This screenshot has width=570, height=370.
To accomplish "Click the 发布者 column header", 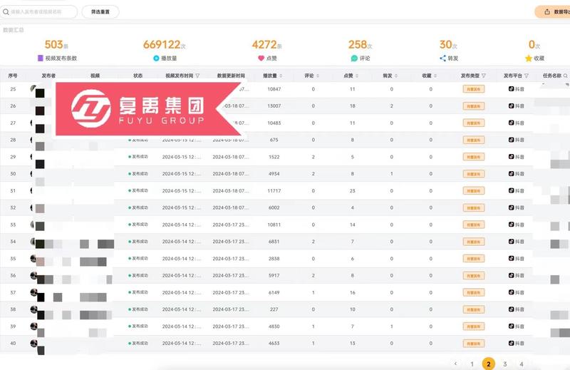I will [x=48, y=76].
